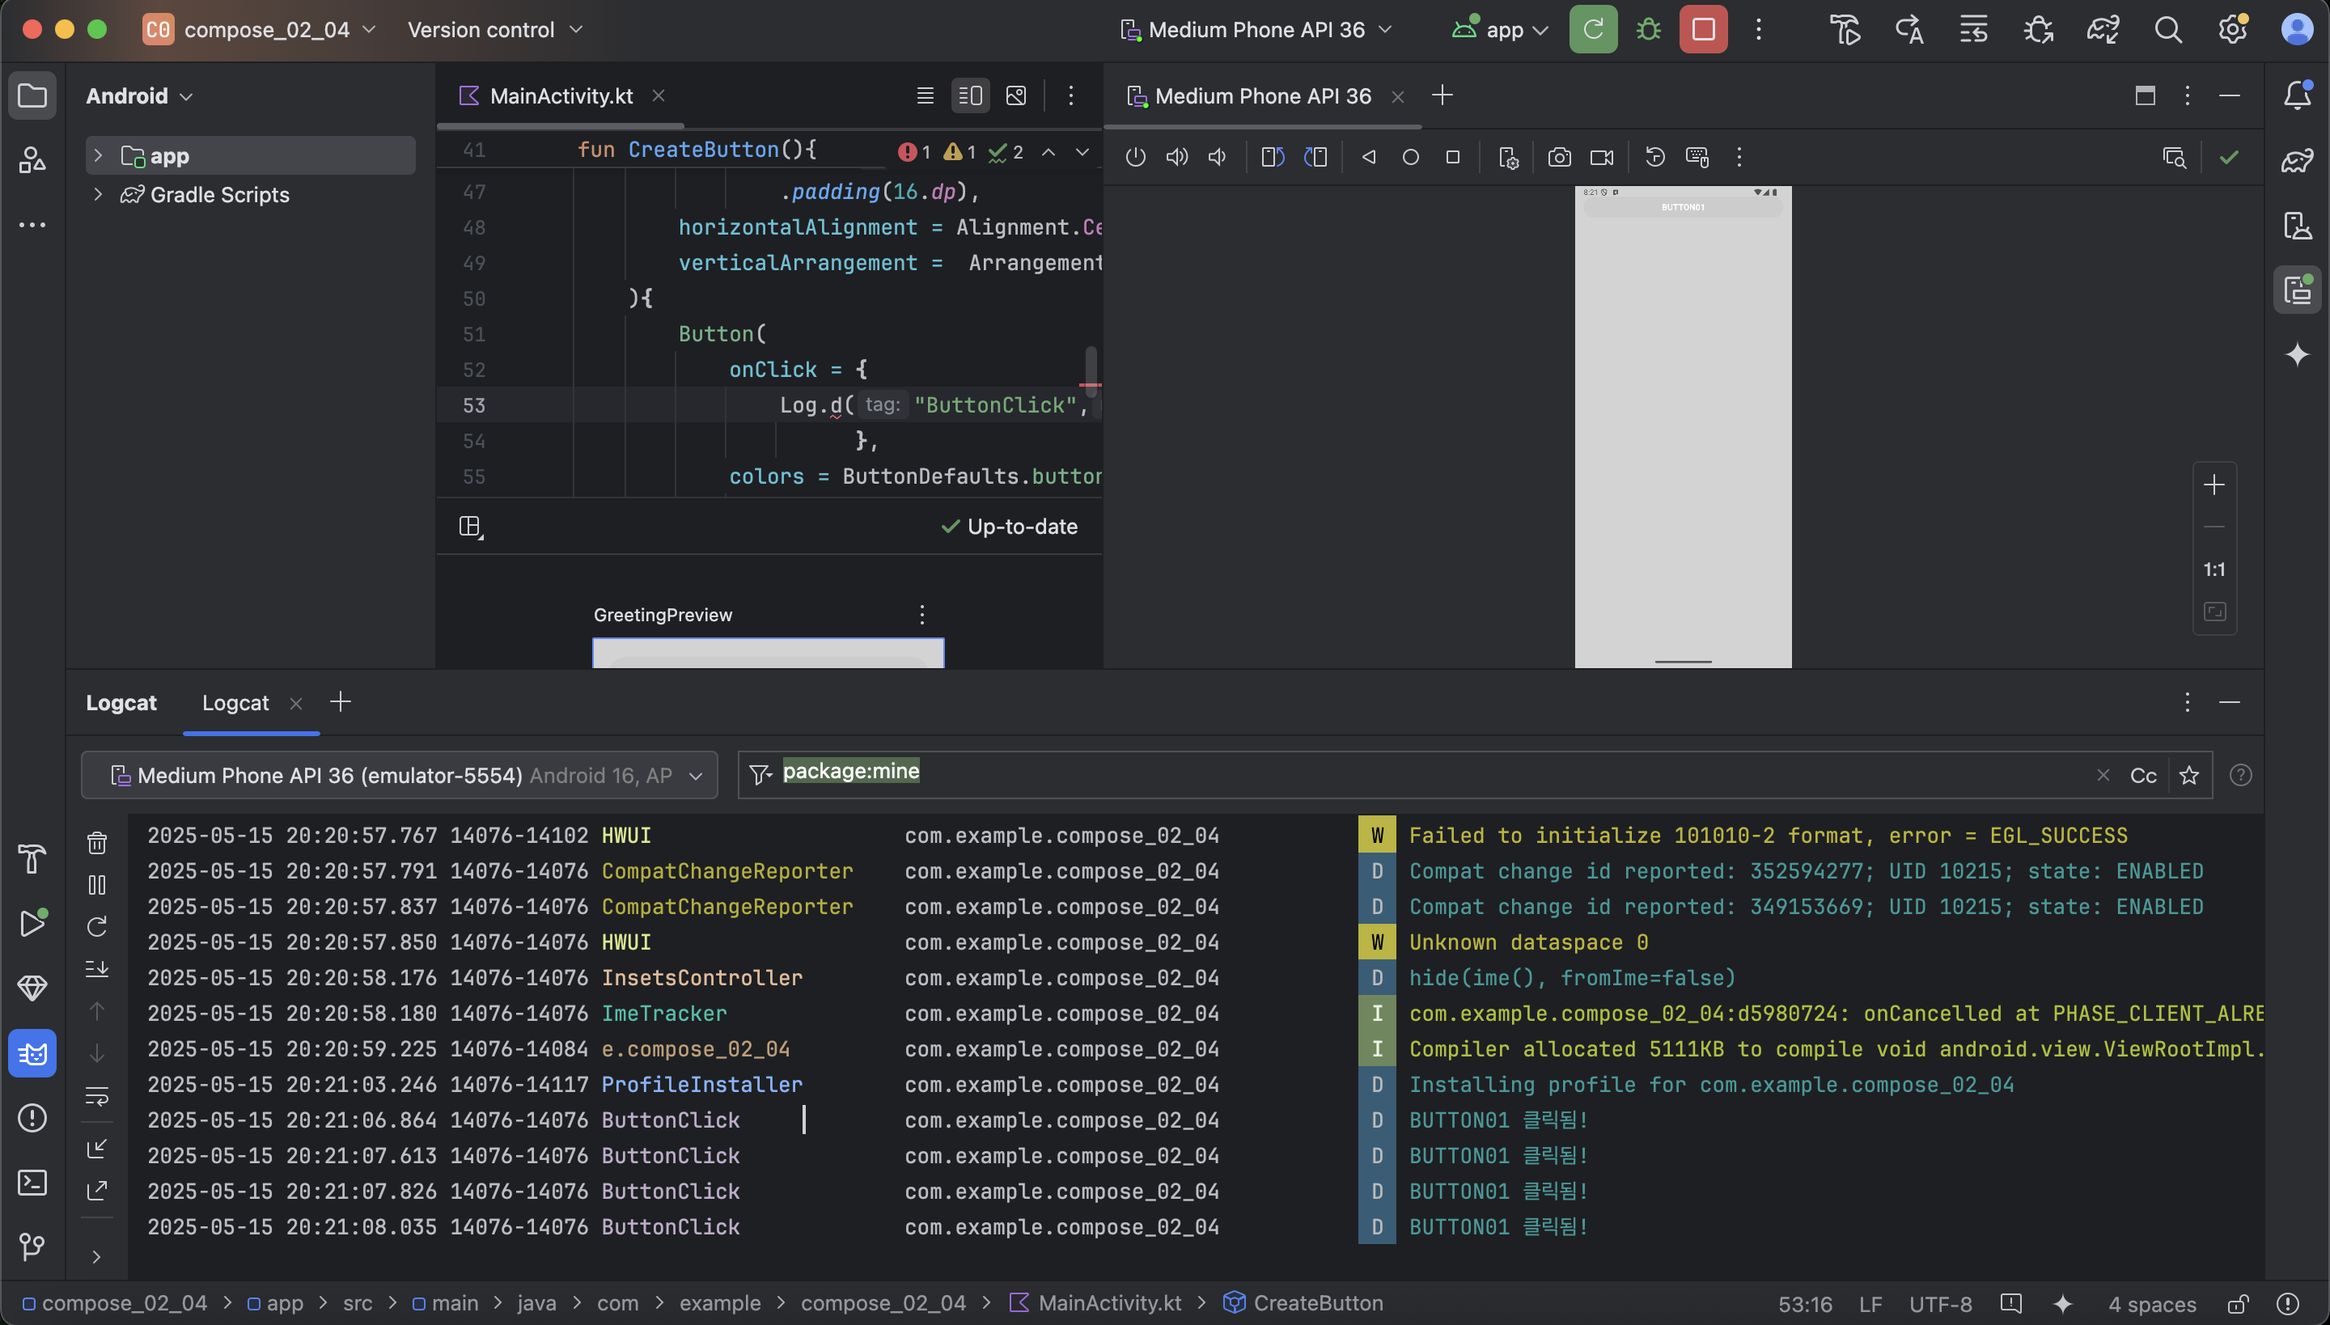The height and width of the screenshot is (1325, 2330).
Task: Toggle soft-wrap in the Logcat sidebar
Action: pos(97,1095)
